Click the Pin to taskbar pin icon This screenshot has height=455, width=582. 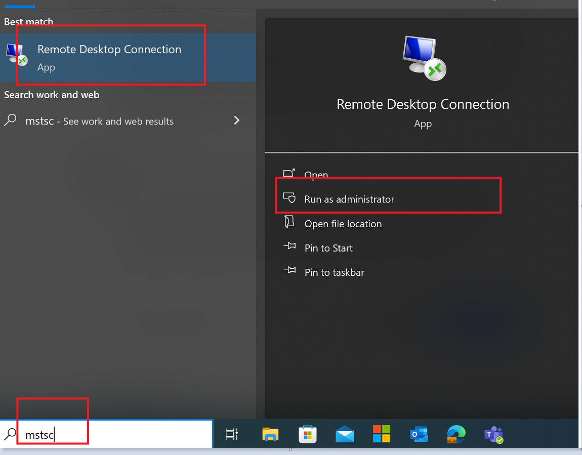pyautogui.click(x=289, y=270)
